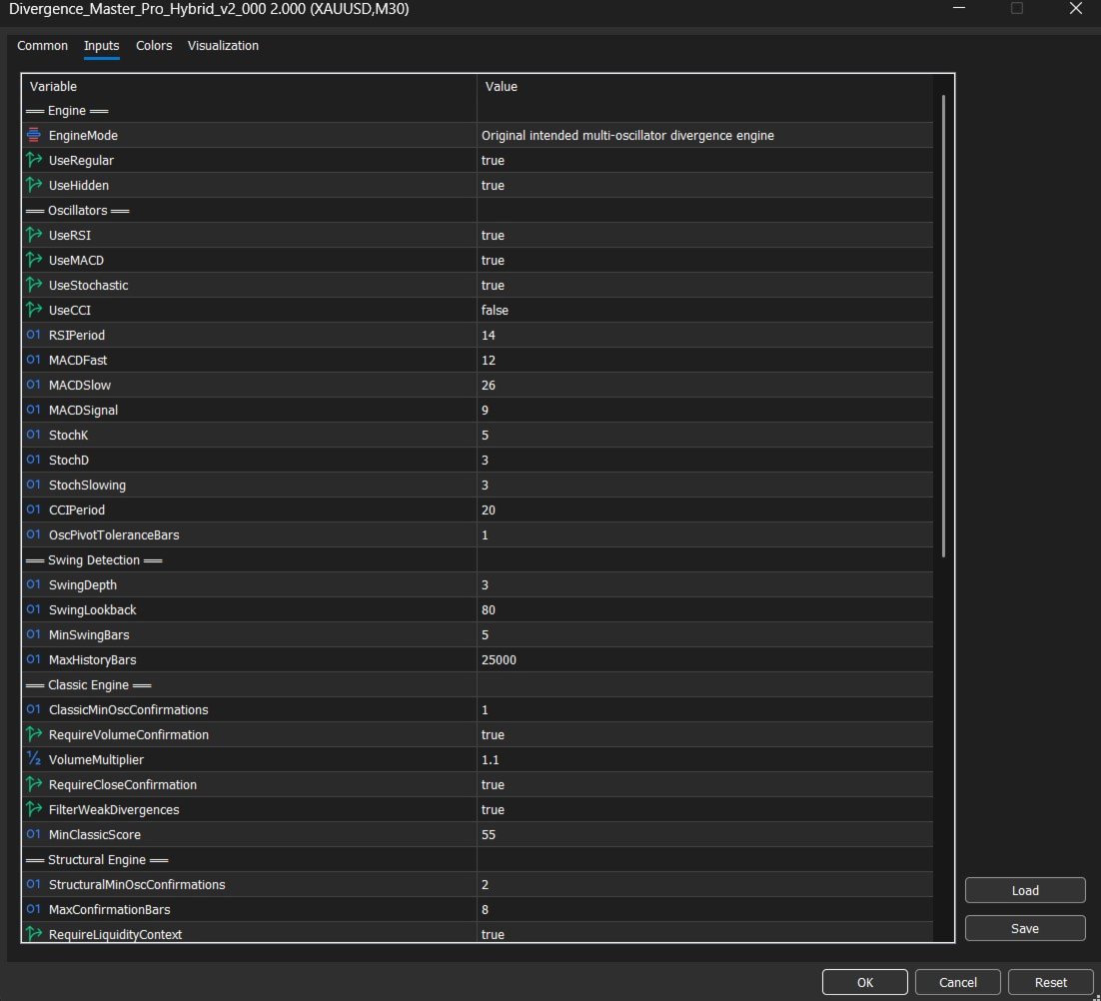This screenshot has height=1001, width=1101.
Task: Click the integer icon beside SwingDepth
Action: tap(33, 584)
